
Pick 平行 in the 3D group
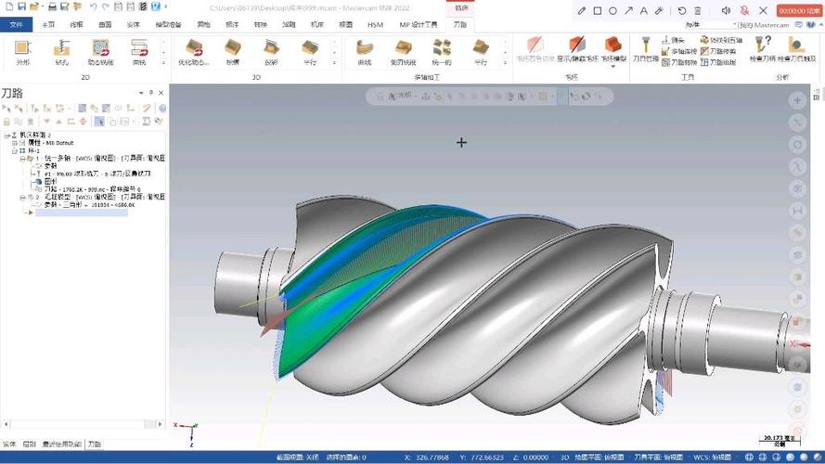(310, 52)
